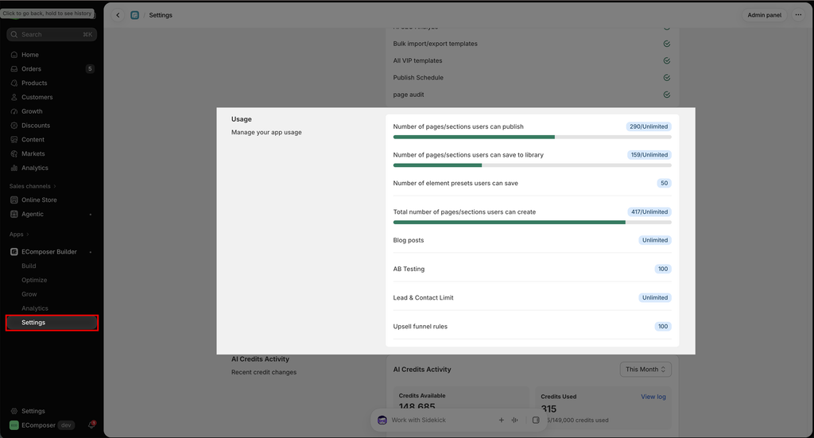
Task: Click the pin dot next to EComposer Builder
Action: 91,252
